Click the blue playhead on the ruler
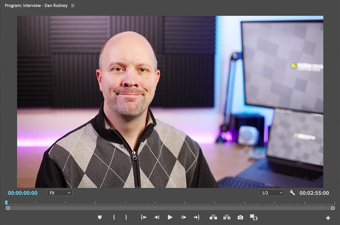 pos(6,203)
